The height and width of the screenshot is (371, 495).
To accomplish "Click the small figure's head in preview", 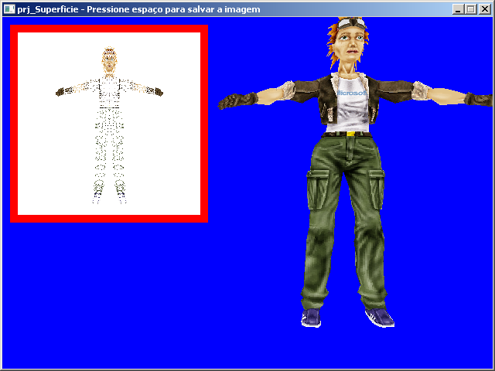I will 110,60.
